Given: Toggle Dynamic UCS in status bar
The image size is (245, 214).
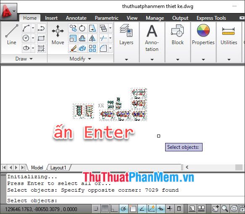Looking at the screenshot, I should tap(151, 209).
